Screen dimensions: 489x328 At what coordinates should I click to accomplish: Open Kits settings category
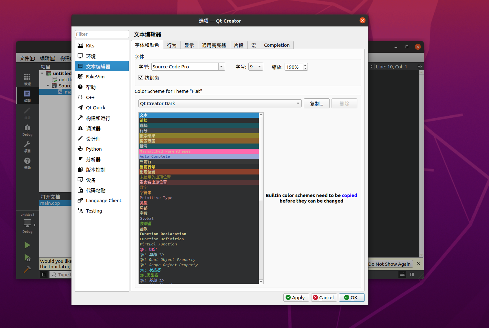[x=102, y=46]
